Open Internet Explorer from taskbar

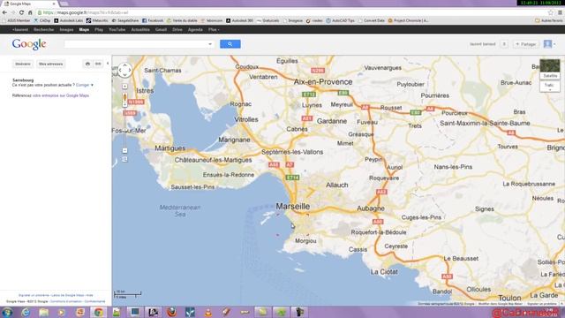tap(26, 312)
